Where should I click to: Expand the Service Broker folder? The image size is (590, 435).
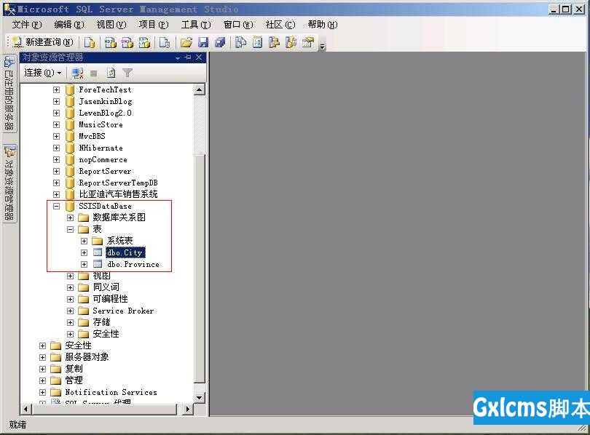pyautogui.click(x=71, y=311)
